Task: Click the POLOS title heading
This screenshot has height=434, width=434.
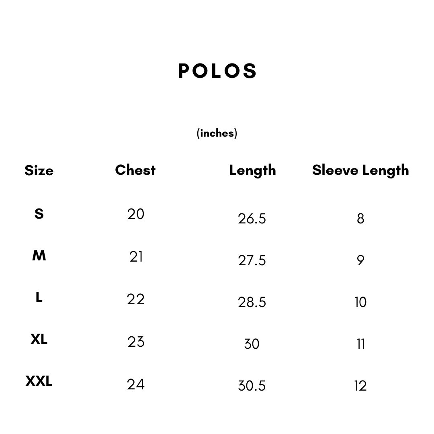Action: [217, 71]
